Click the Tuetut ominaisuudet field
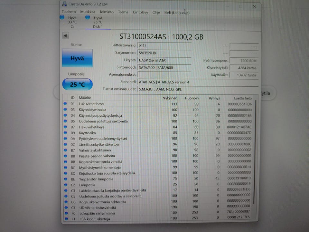Viewport: 309px width, 232px height. 198,89
